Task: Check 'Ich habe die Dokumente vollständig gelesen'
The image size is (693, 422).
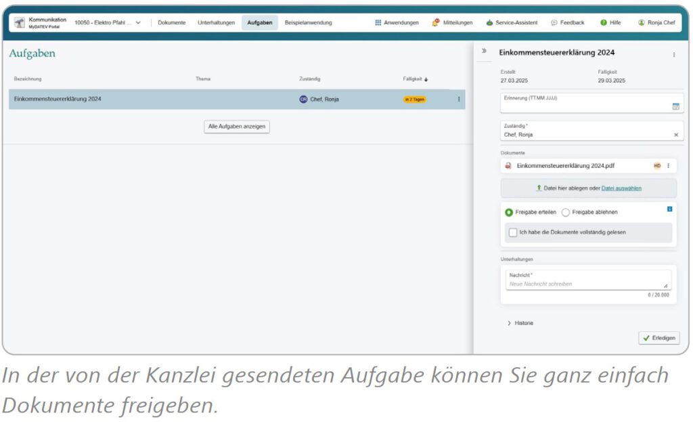Action: tap(513, 234)
